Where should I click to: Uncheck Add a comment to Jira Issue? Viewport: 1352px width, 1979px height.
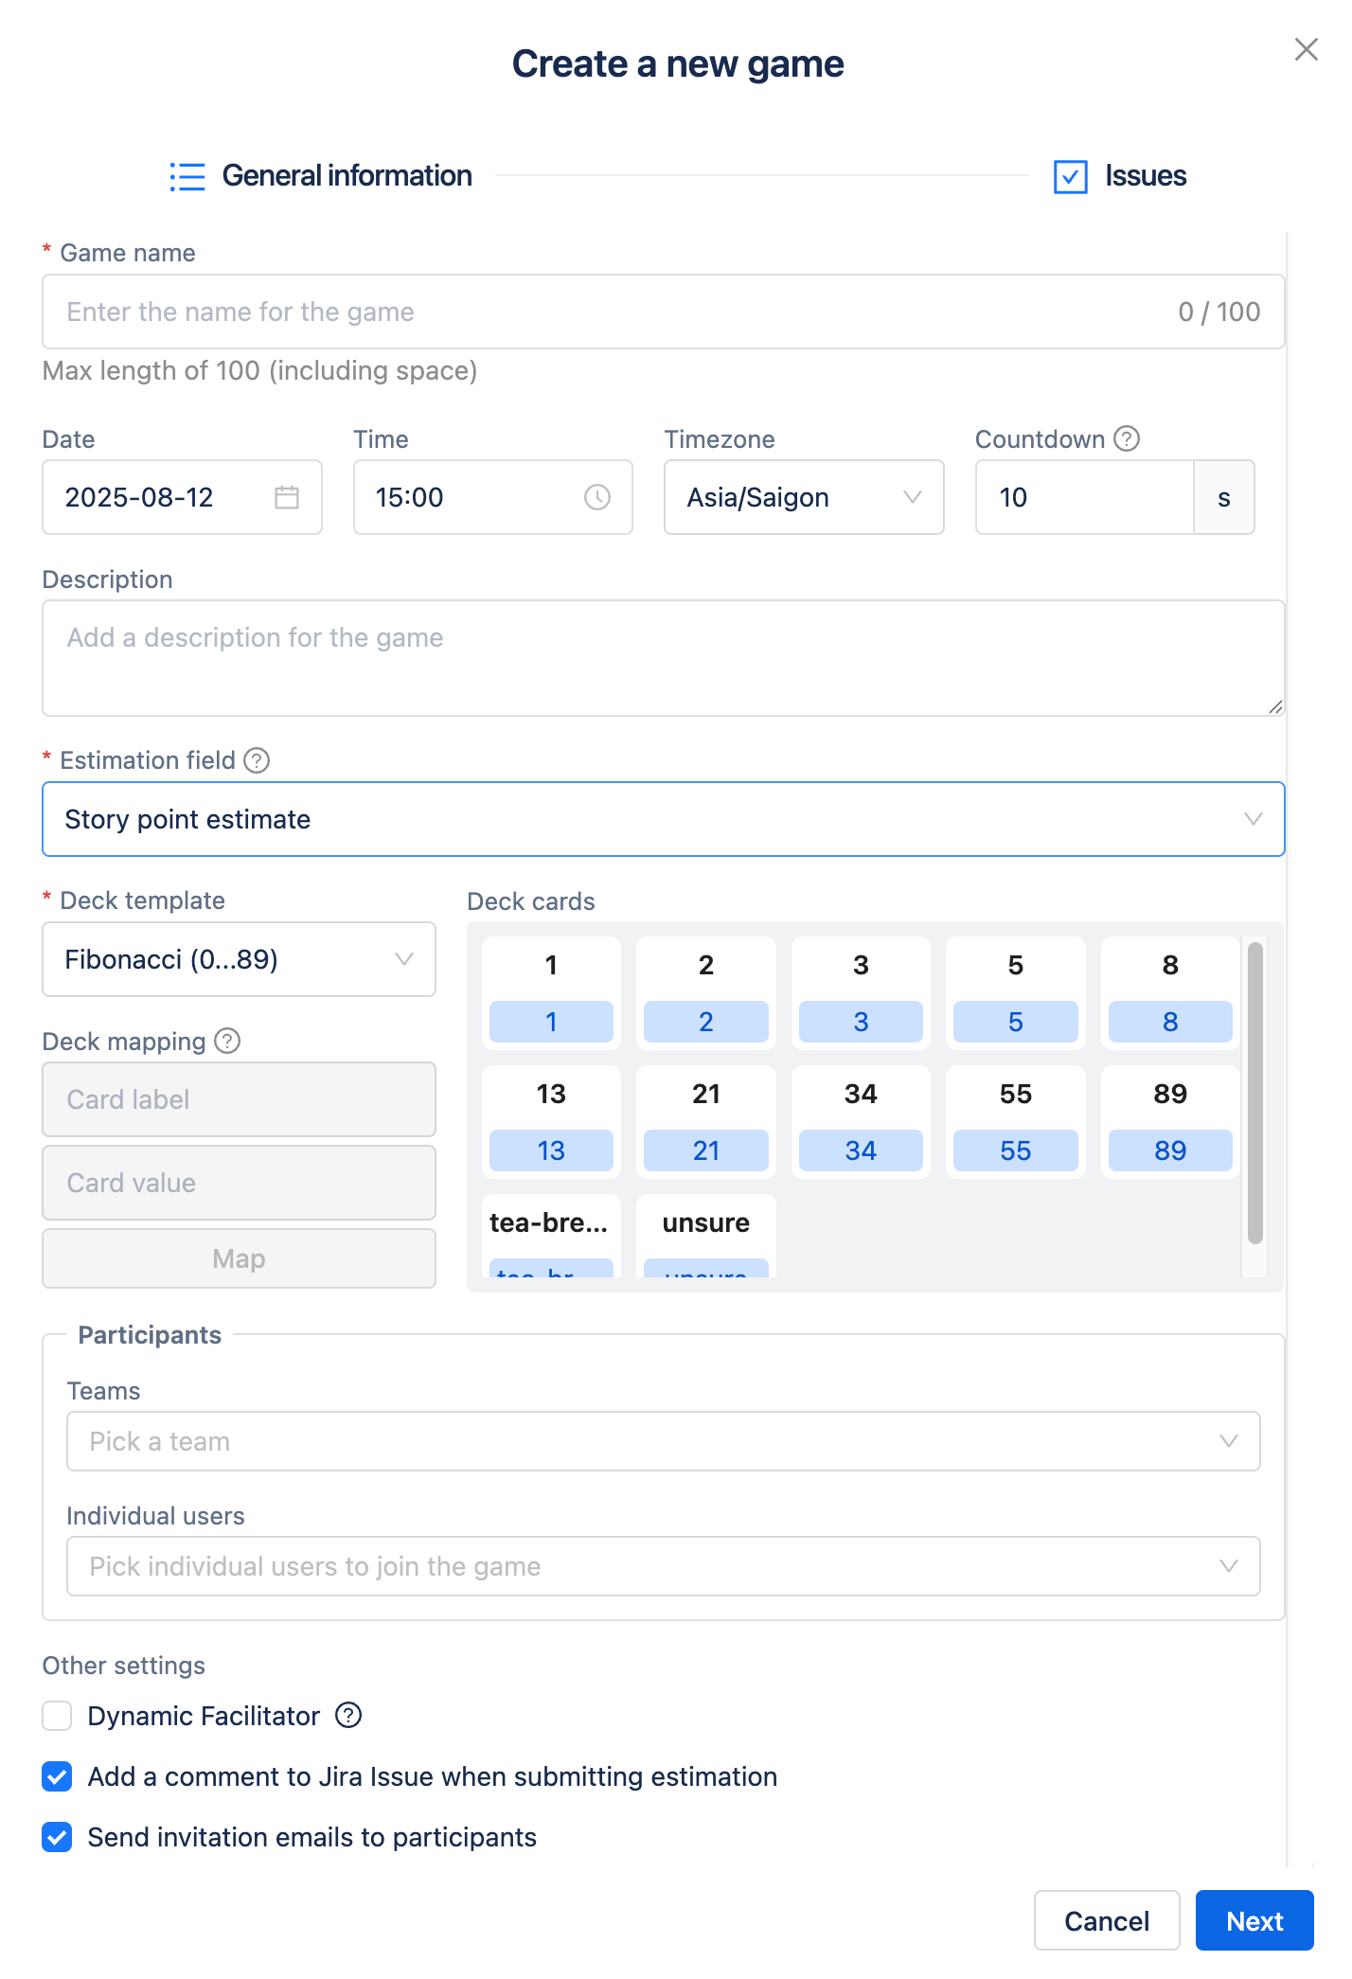click(x=57, y=1776)
